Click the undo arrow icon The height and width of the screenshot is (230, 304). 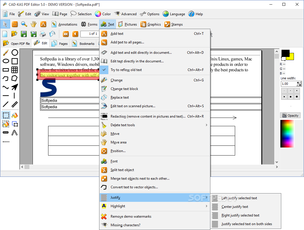52,34
